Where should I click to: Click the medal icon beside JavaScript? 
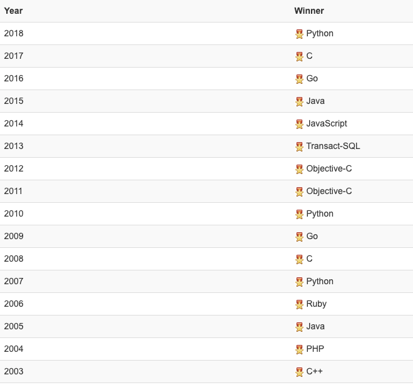coord(299,124)
